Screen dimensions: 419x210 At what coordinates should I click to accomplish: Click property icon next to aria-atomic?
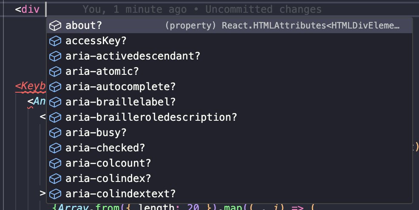pos(55,71)
